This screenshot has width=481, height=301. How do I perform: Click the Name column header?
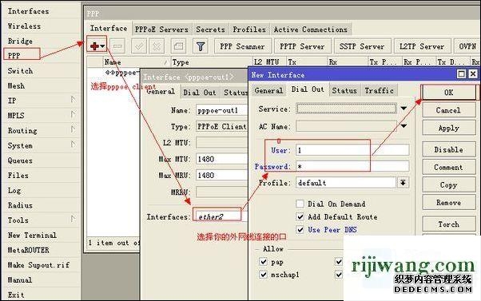(x=136, y=62)
